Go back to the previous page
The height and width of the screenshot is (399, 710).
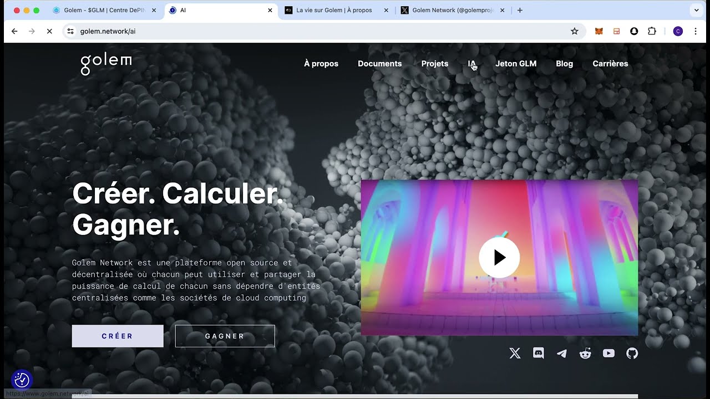click(14, 32)
